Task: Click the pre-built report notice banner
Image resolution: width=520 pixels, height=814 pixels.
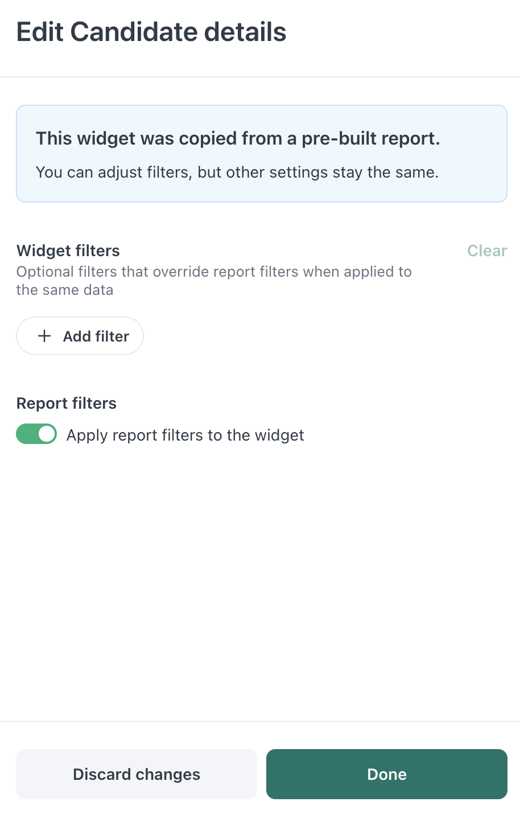Action: pyautogui.click(x=262, y=153)
